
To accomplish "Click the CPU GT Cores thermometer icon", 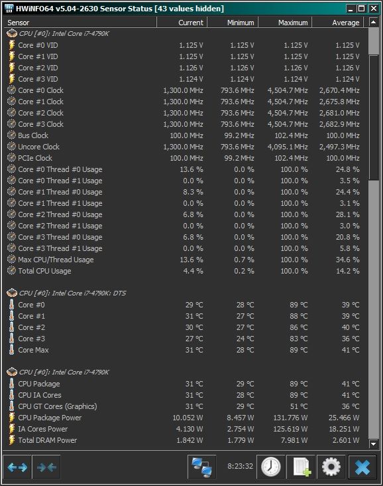I will coord(11,406).
